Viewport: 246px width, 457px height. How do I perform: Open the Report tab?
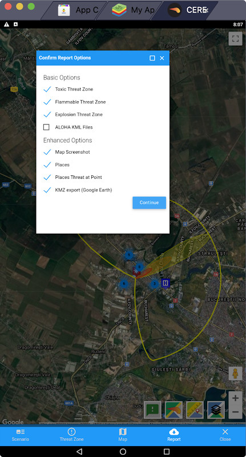174,435
